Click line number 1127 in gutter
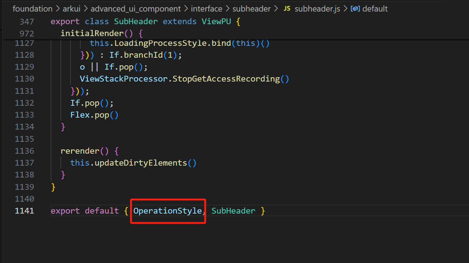 pyautogui.click(x=24, y=43)
